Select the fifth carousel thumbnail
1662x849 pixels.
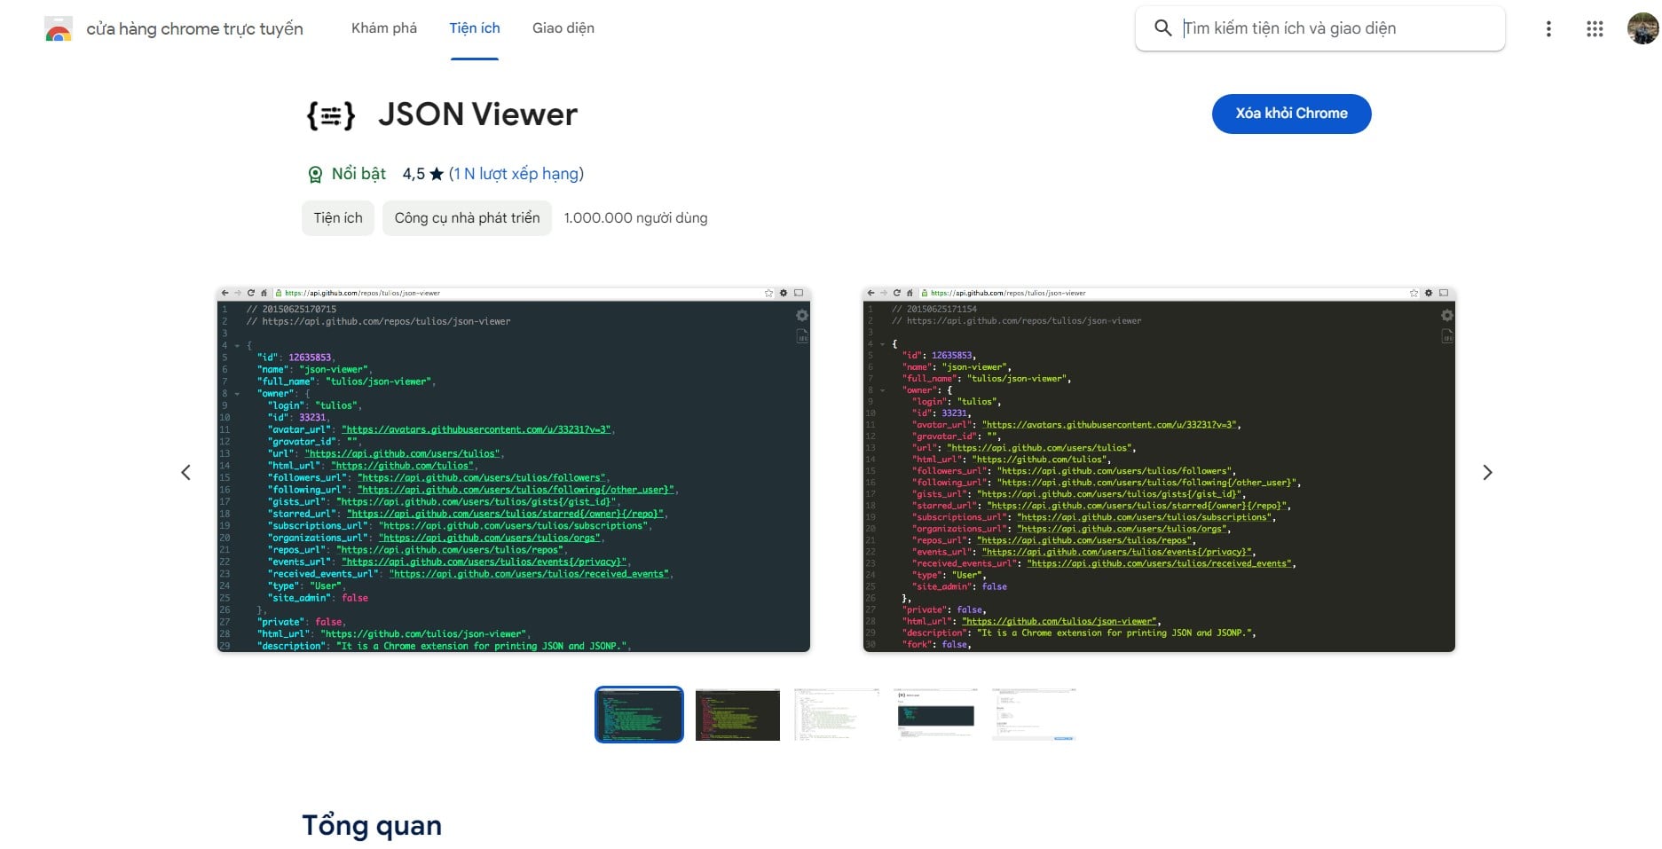click(x=1035, y=714)
